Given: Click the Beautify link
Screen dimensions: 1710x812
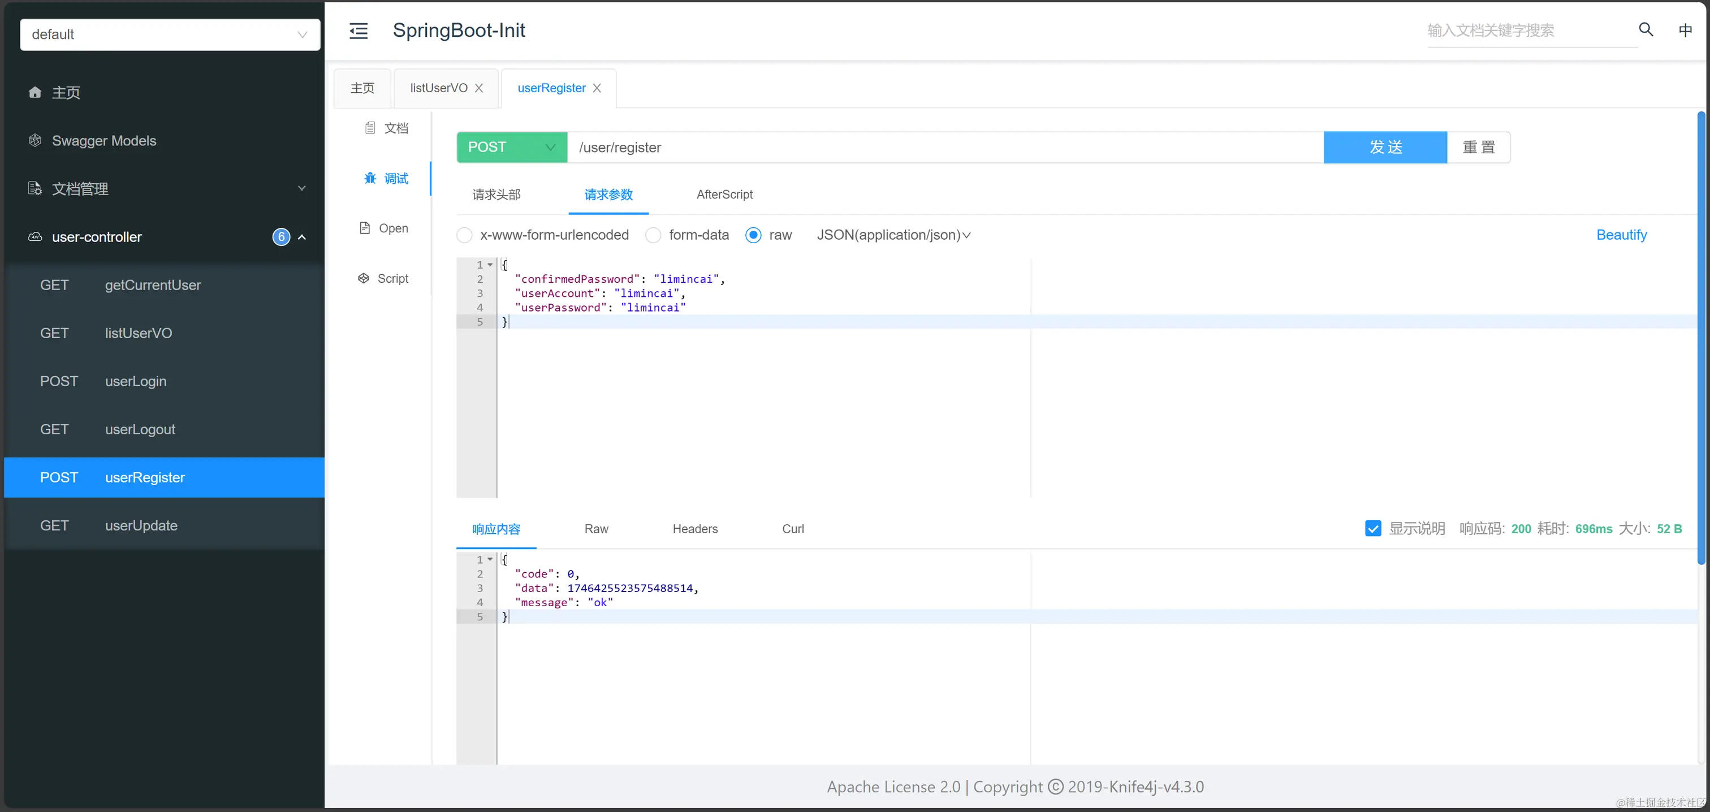Looking at the screenshot, I should click(x=1621, y=235).
